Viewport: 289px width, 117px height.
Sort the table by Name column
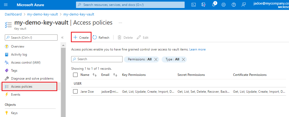click(x=94, y=75)
